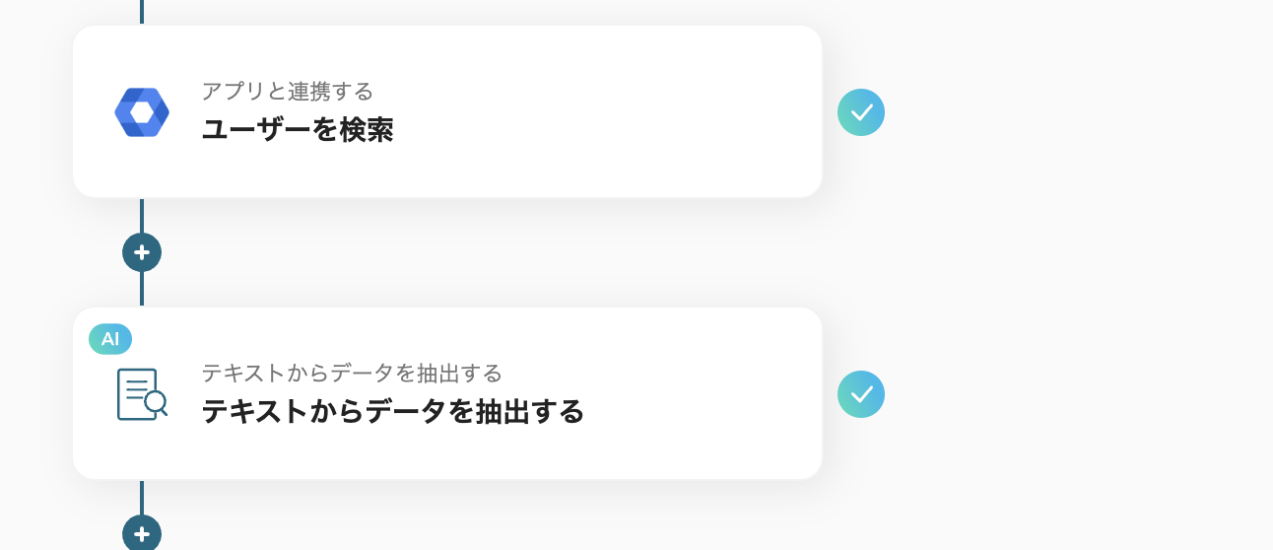This screenshot has width=1273, height=550.
Task: Click the AI badge on the extraction card
Action: pos(110,339)
